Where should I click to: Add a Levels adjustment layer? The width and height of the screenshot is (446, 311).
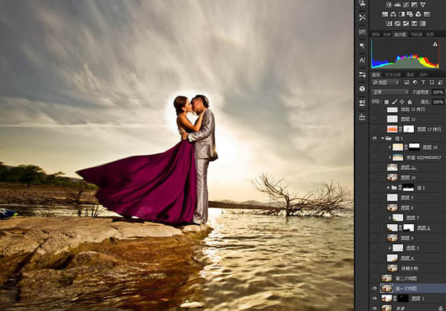click(x=398, y=4)
